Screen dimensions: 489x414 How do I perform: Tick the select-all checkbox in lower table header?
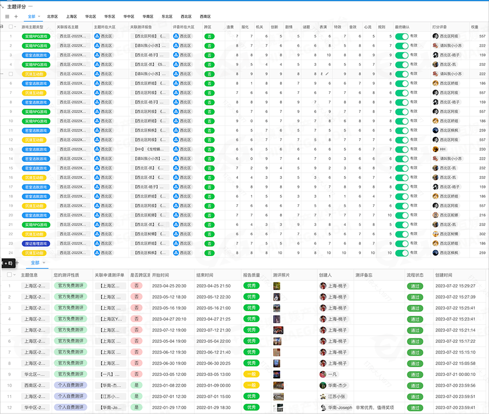point(9,275)
